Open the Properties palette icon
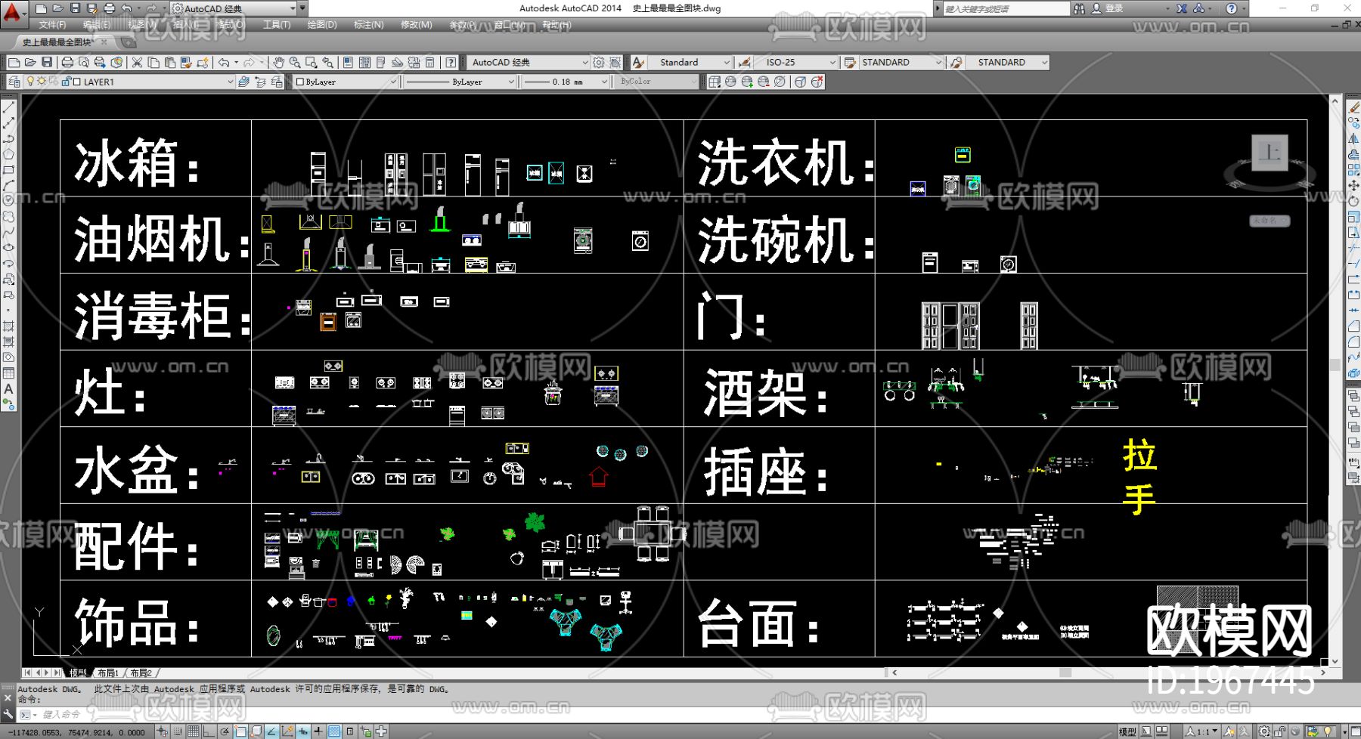 point(348,63)
